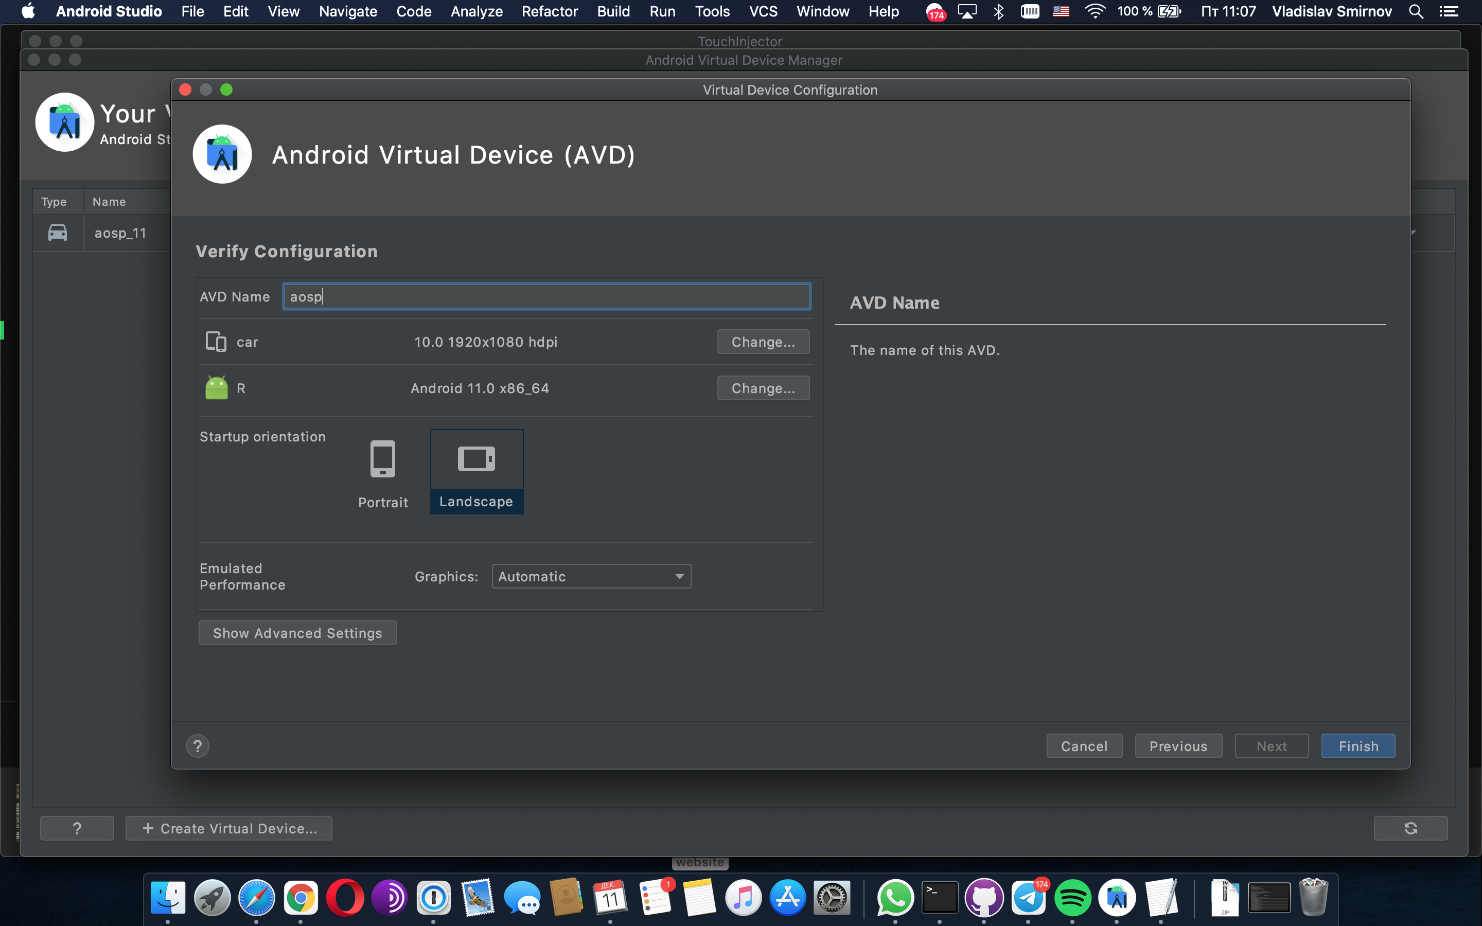Viewport: 1482px width, 926px height.
Task: Click the question mark button in AVD Manager
Action: point(77,828)
